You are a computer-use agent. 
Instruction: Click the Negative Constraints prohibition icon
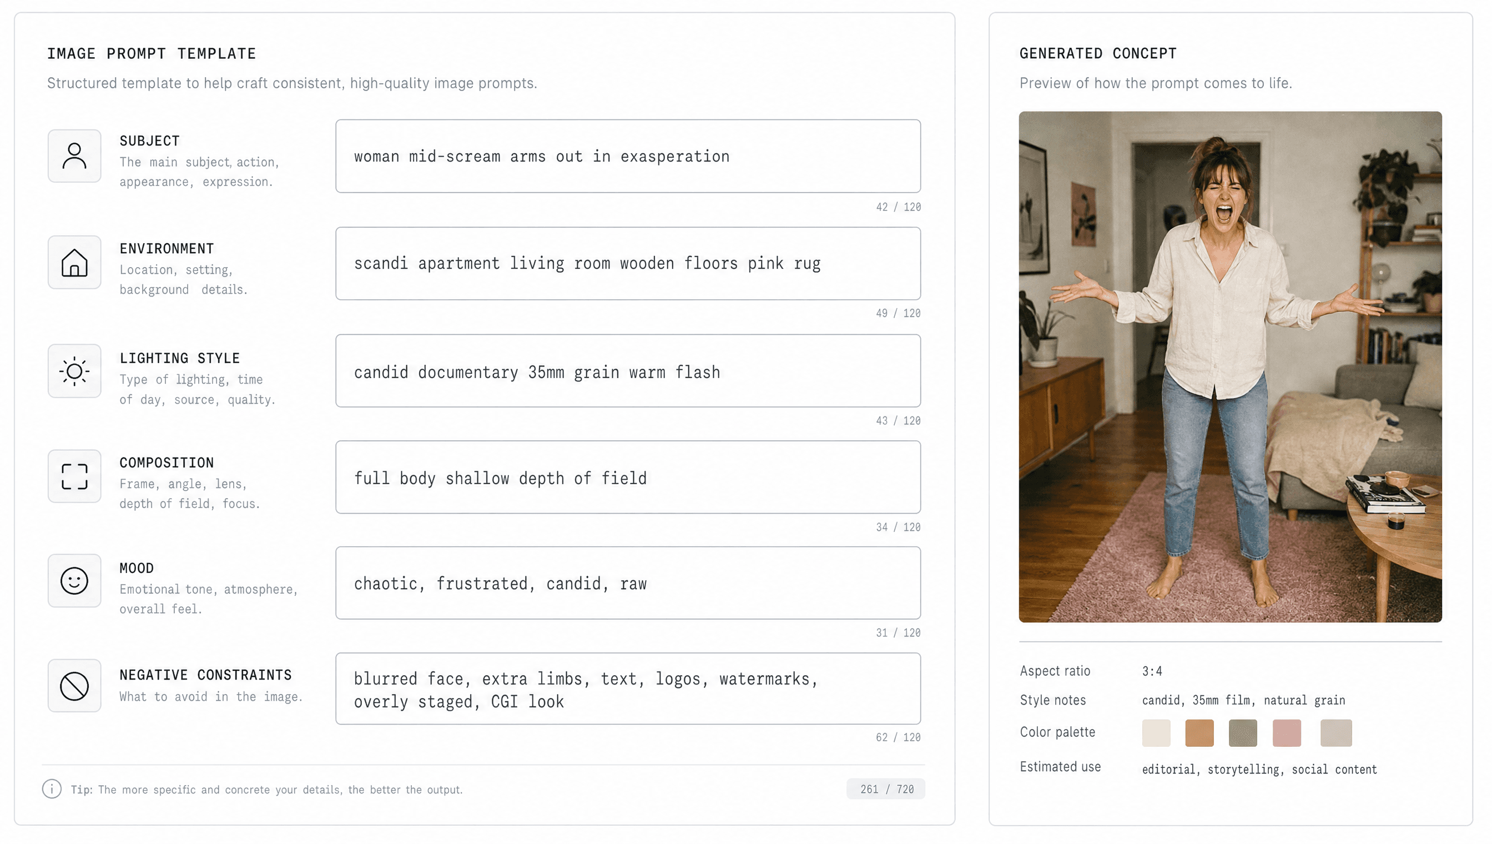point(74,686)
